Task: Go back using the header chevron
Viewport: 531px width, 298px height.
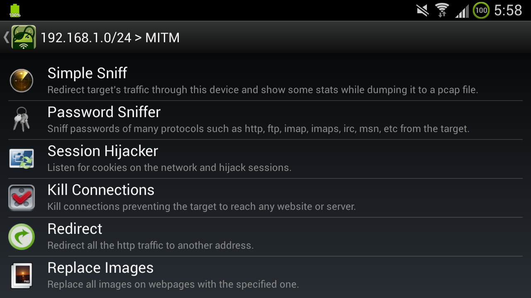Action: point(6,37)
